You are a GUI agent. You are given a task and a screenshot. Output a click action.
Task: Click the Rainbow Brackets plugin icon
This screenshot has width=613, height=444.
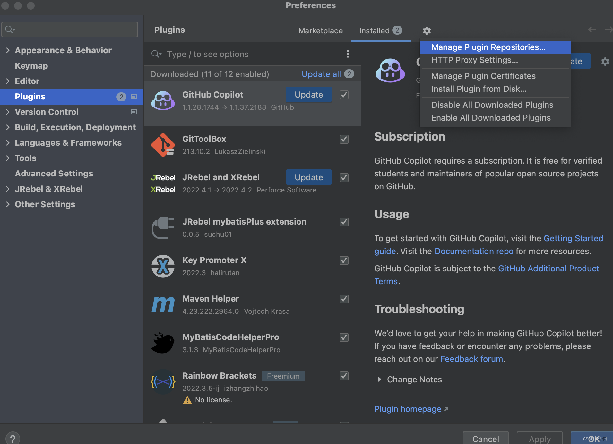click(163, 382)
